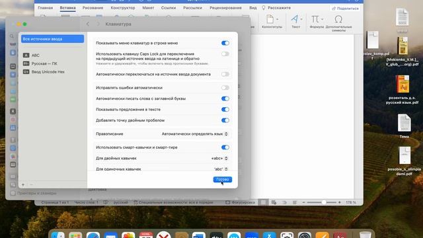
Task: Open Для одиночных кавычек dropdown
Action: point(221,169)
